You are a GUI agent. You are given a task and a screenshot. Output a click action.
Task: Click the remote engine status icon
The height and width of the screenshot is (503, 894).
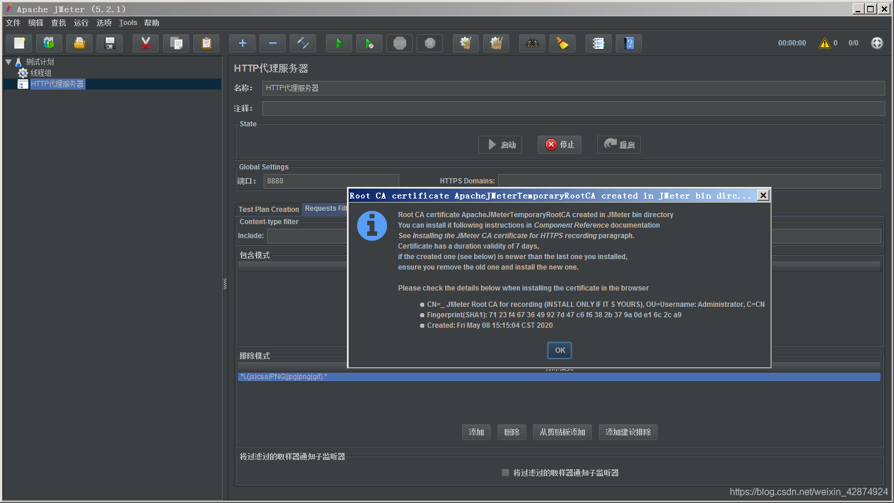tap(877, 43)
